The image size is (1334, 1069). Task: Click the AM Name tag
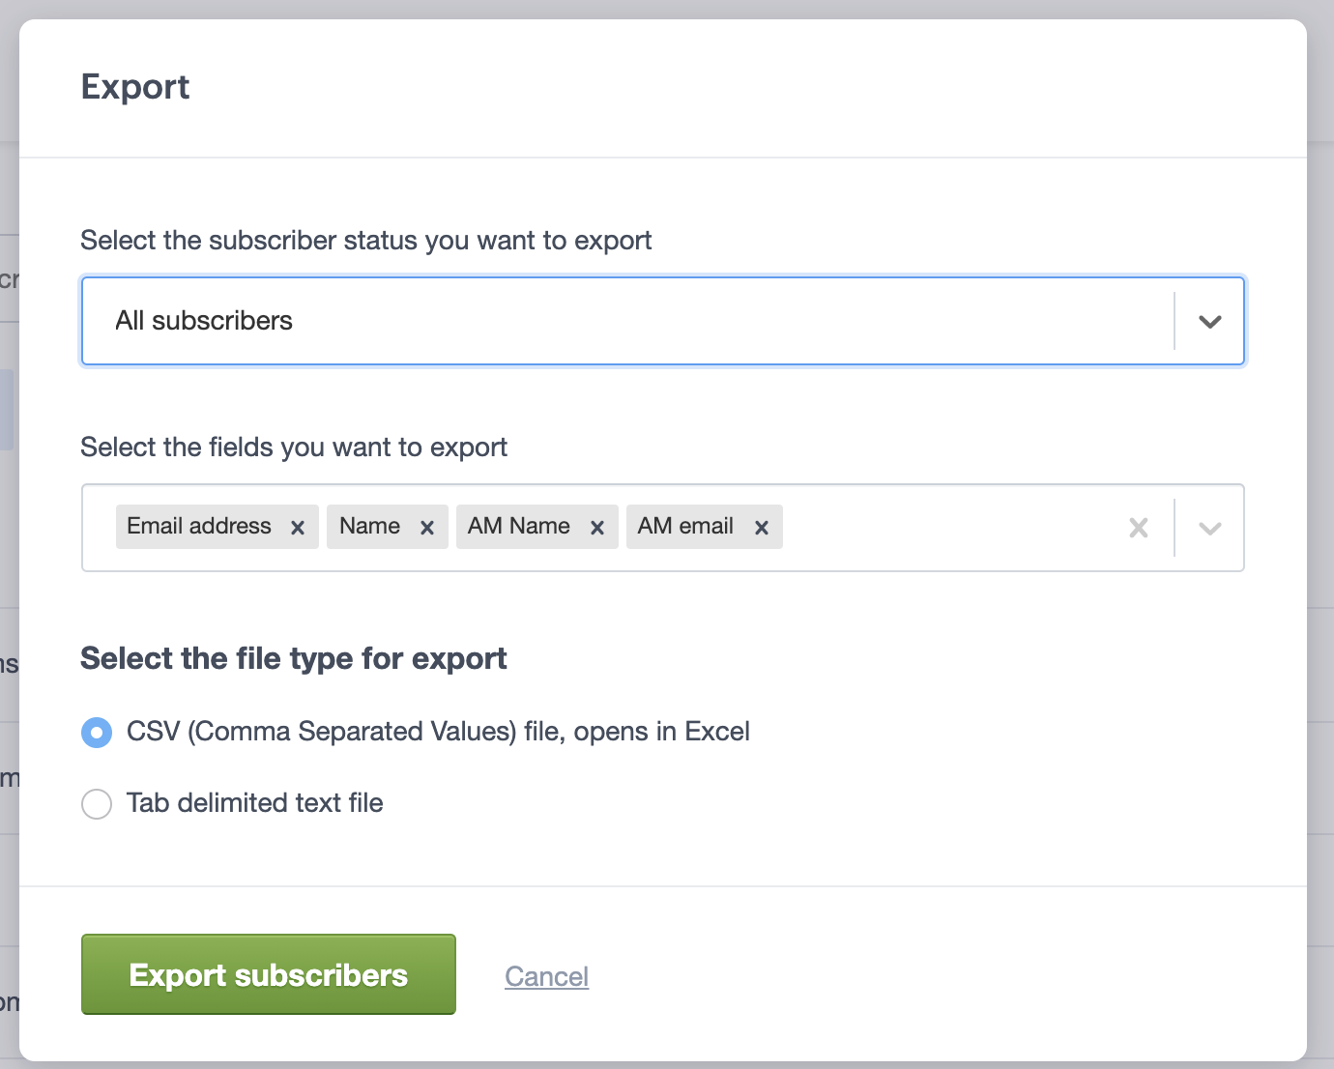[517, 526]
